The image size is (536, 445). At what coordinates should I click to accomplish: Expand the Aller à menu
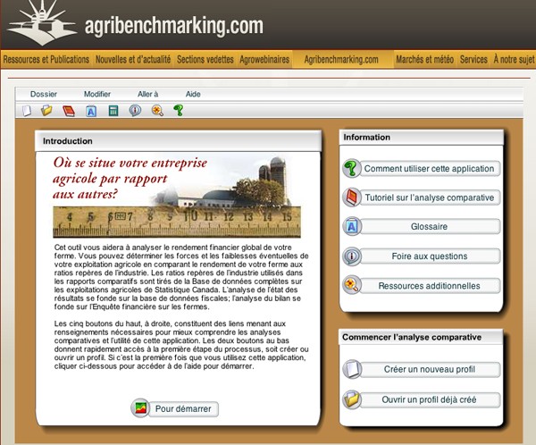[x=147, y=94]
